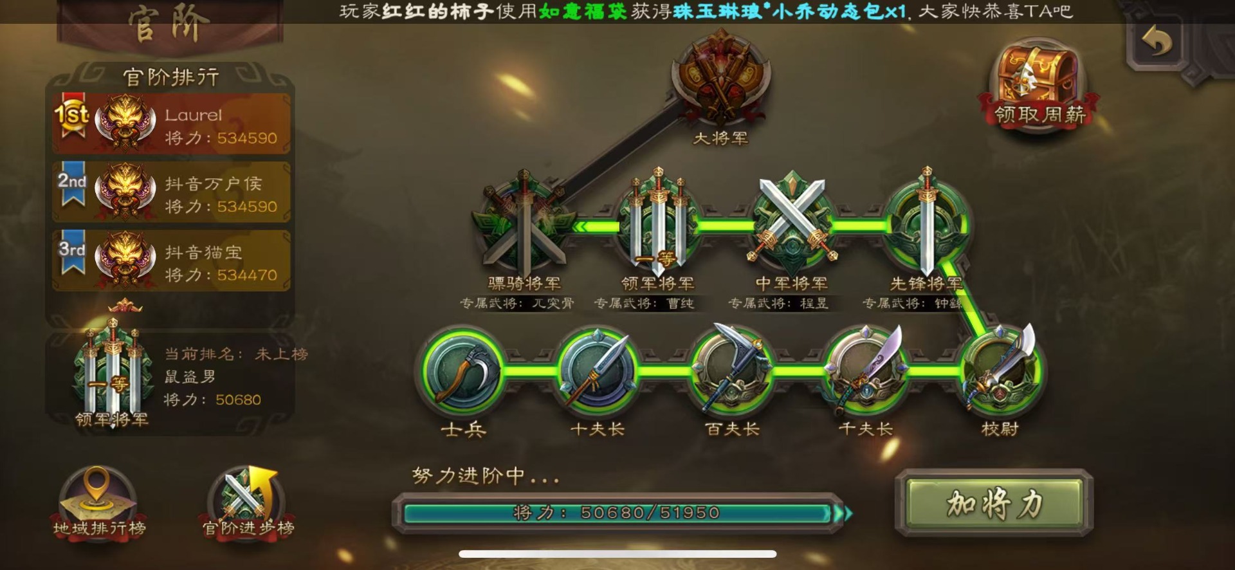Open 官阶进步榜 progress ranking
This screenshot has height=570, width=1235.
(248, 503)
